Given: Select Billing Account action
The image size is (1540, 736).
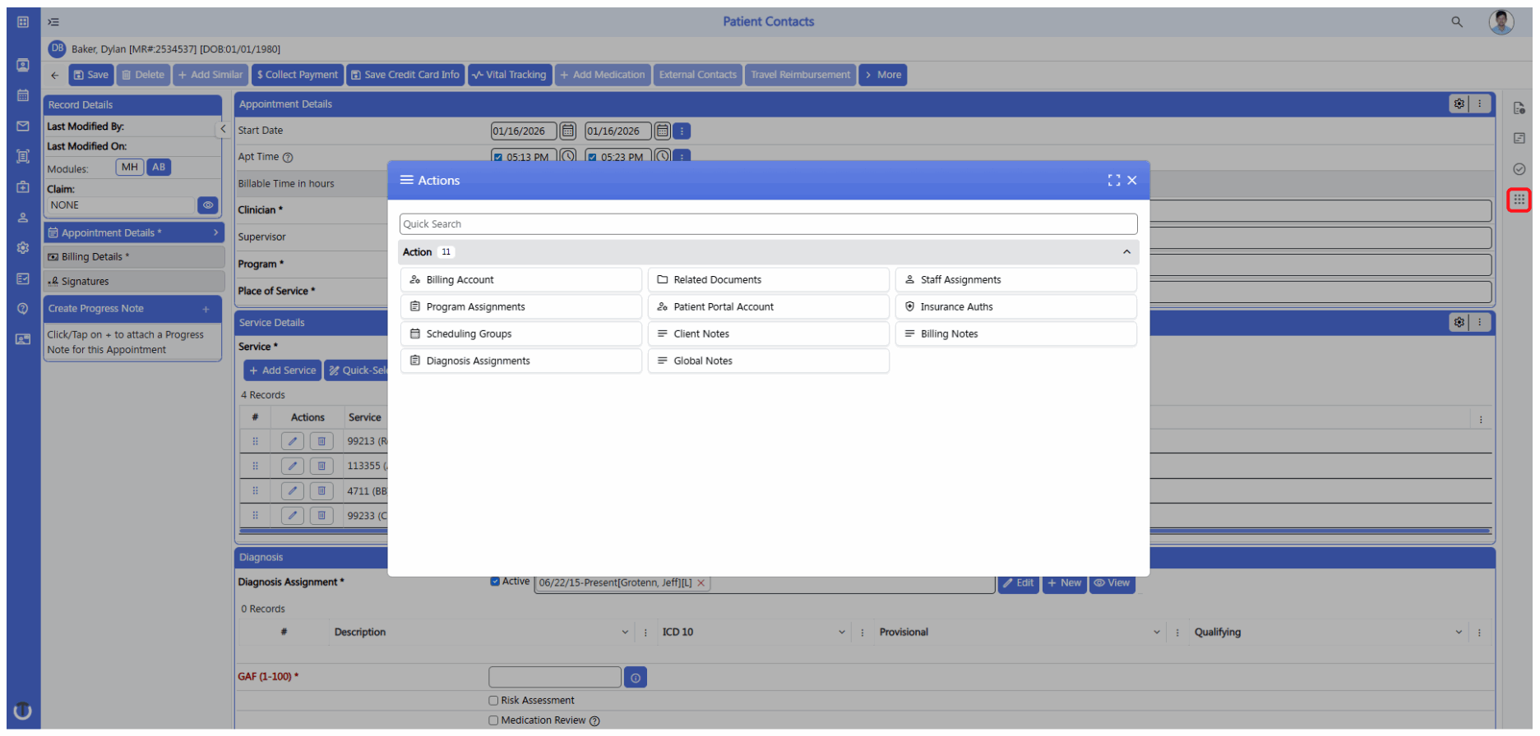Looking at the screenshot, I should [521, 280].
